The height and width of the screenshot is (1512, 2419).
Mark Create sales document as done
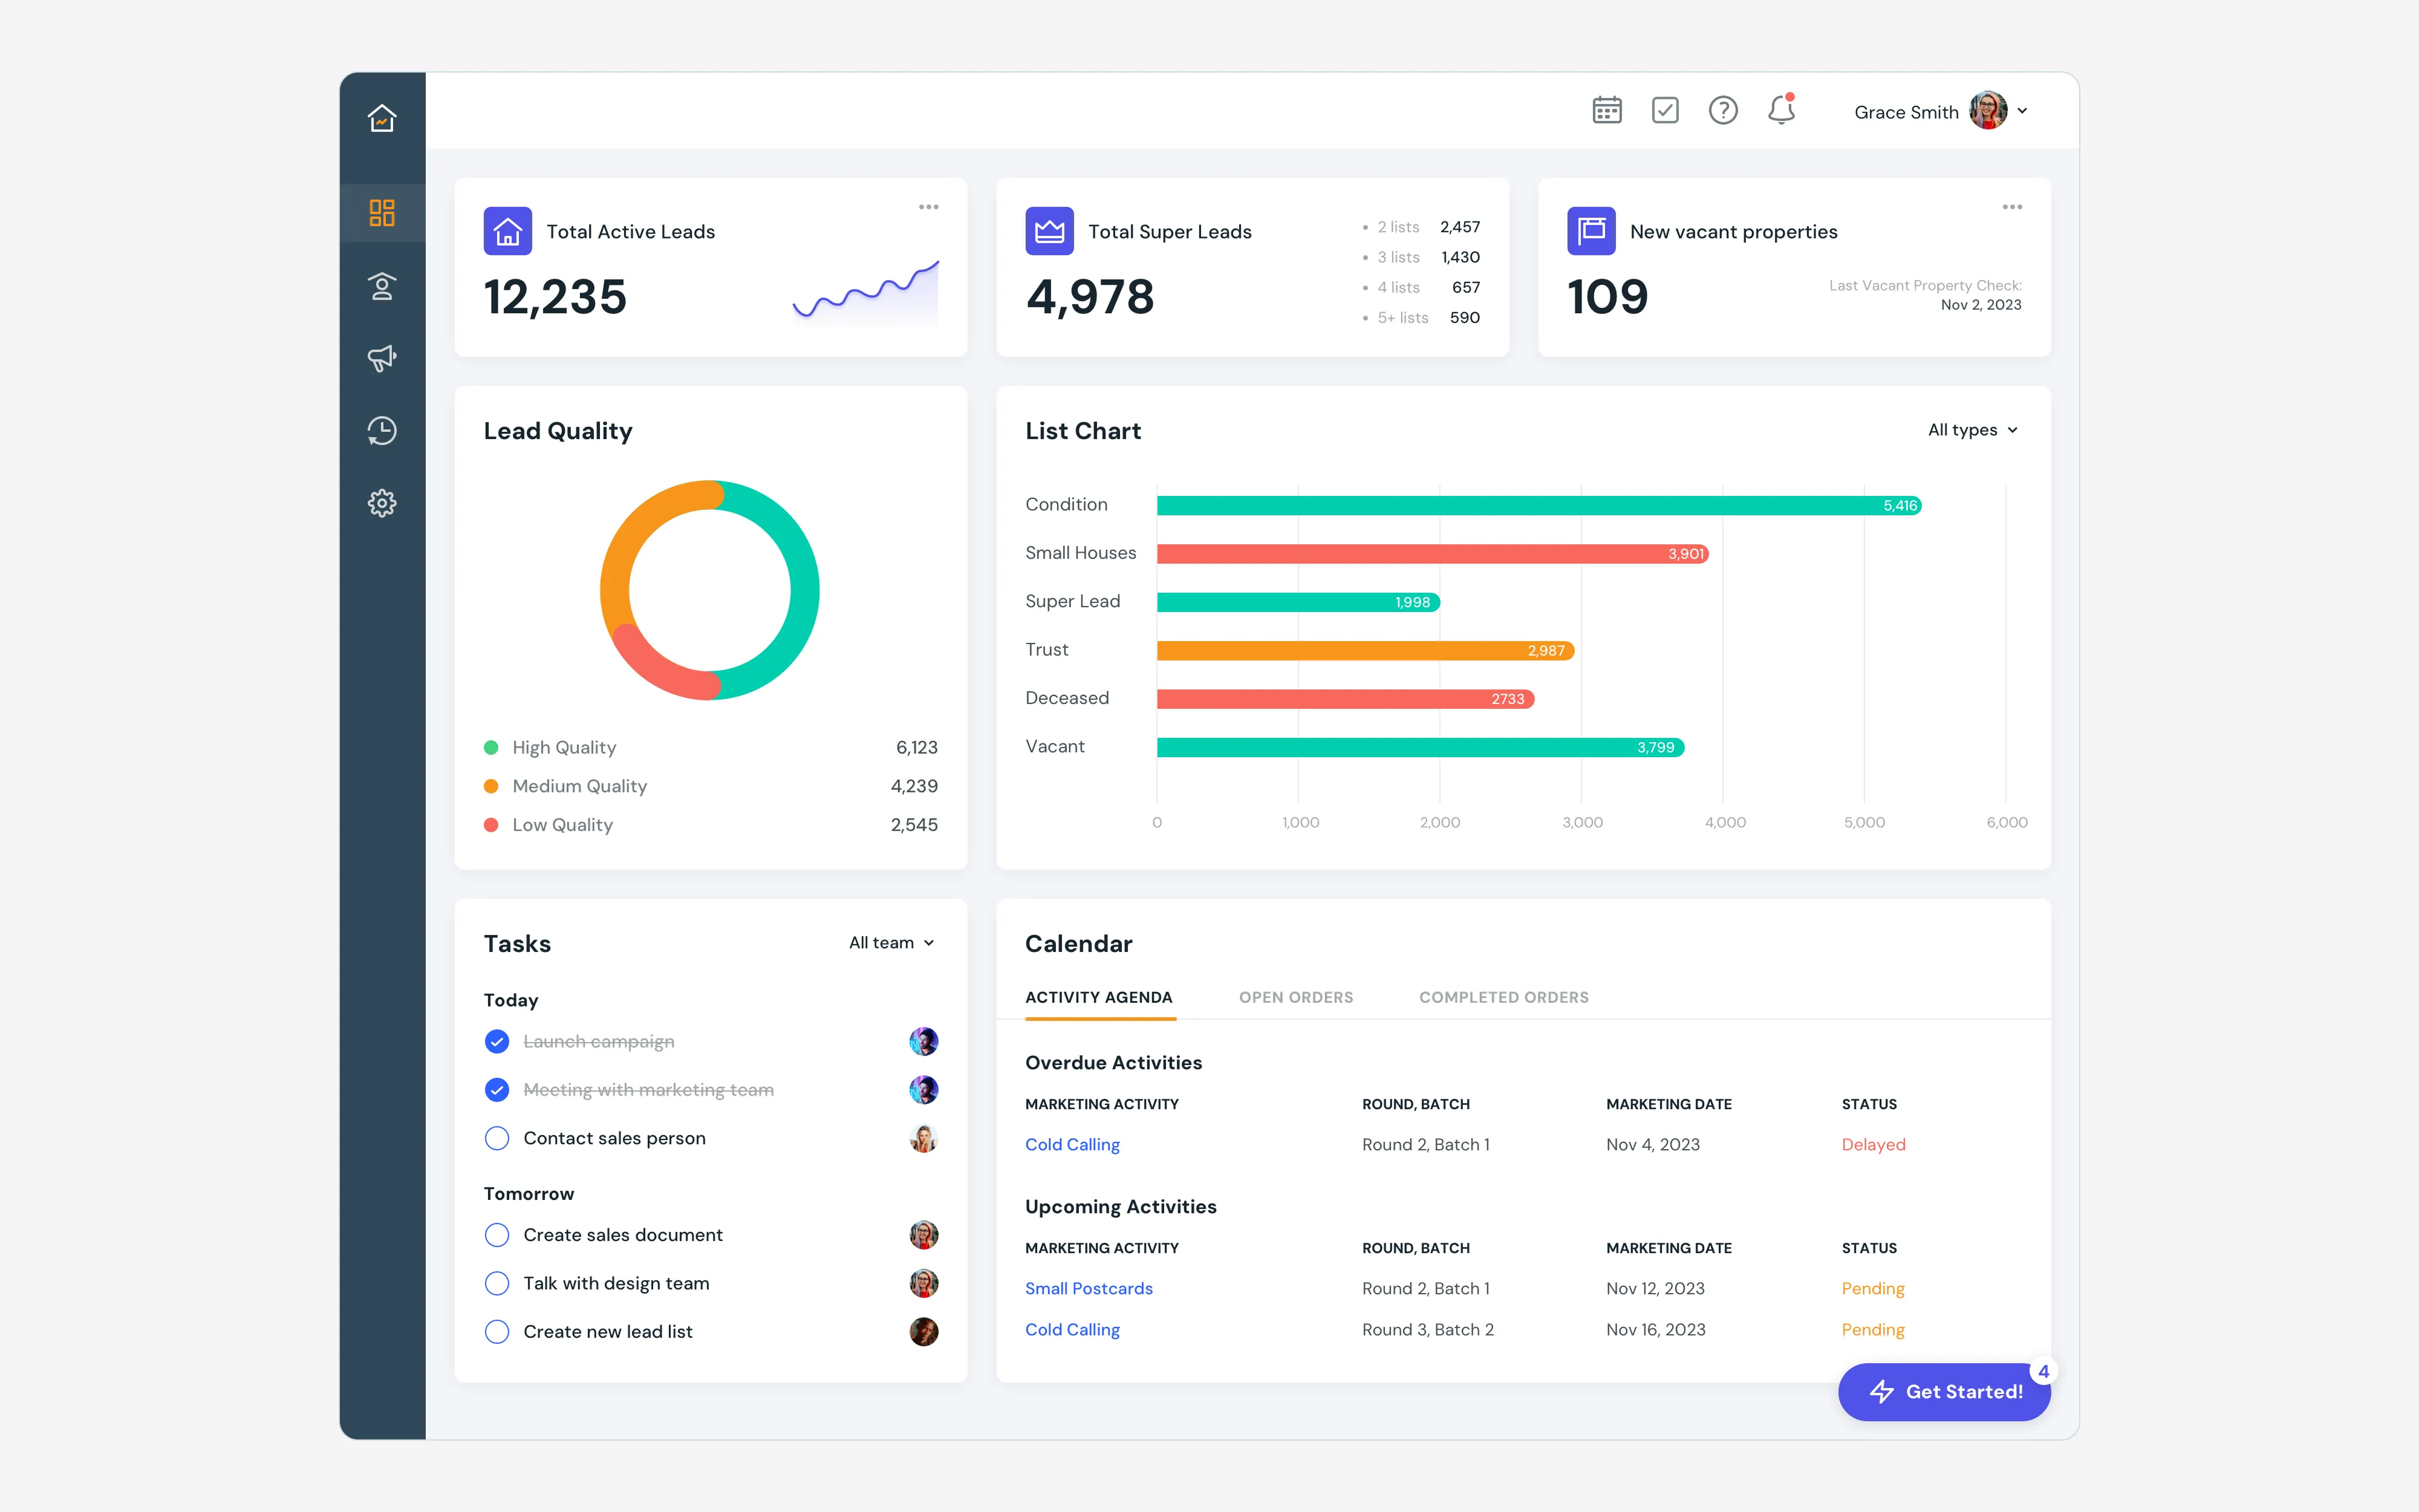pyautogui.click(x=496, y=1235)
